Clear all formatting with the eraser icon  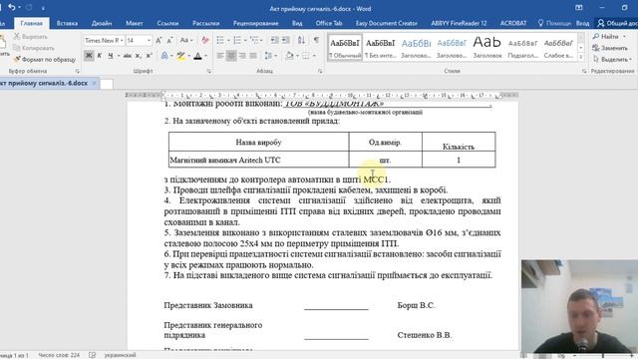205,40
